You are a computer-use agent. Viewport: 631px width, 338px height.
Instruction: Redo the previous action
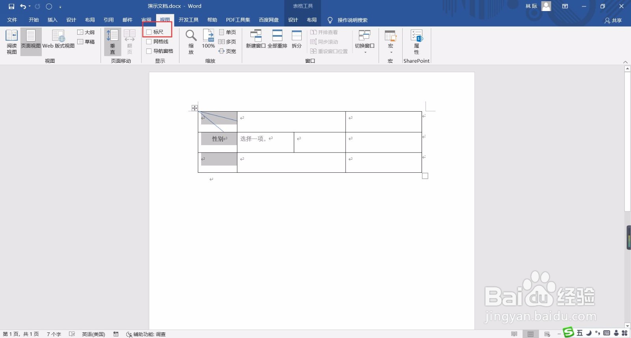click(x=37, y=6)
